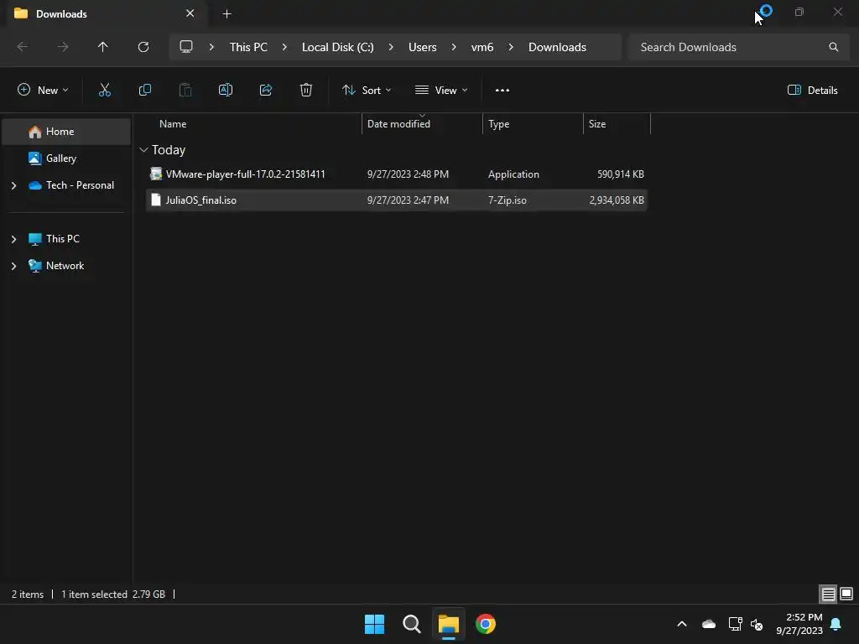
Task: Open the View dropdown menu
Action: pos(441,91)
